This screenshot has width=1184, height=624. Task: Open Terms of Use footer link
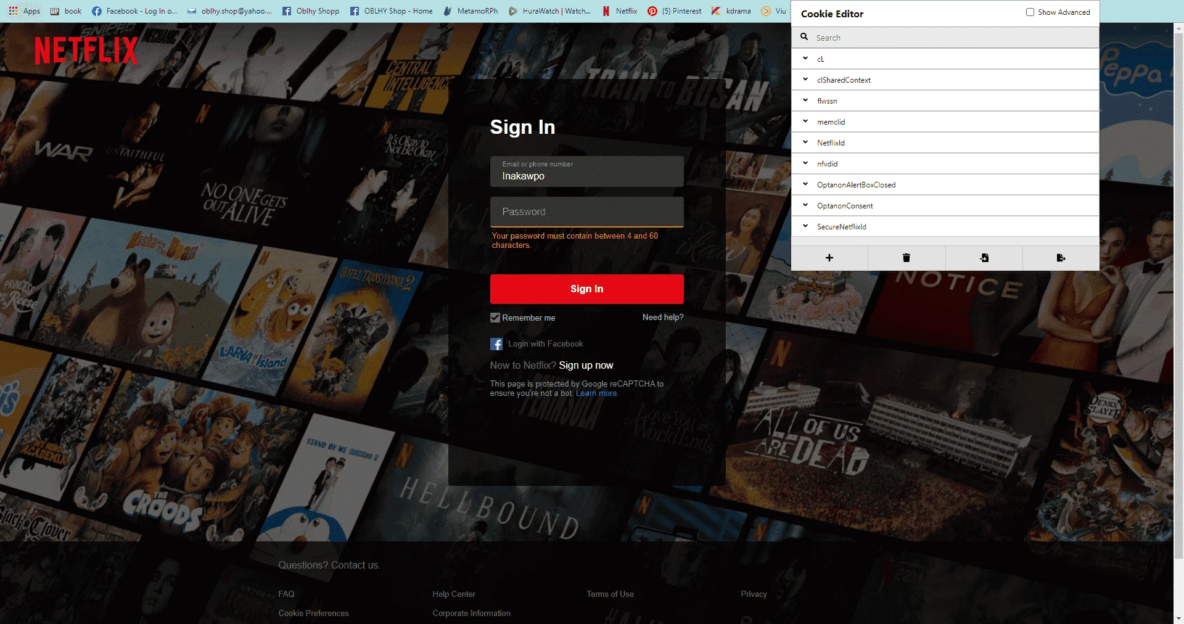(x=610, y=594)
